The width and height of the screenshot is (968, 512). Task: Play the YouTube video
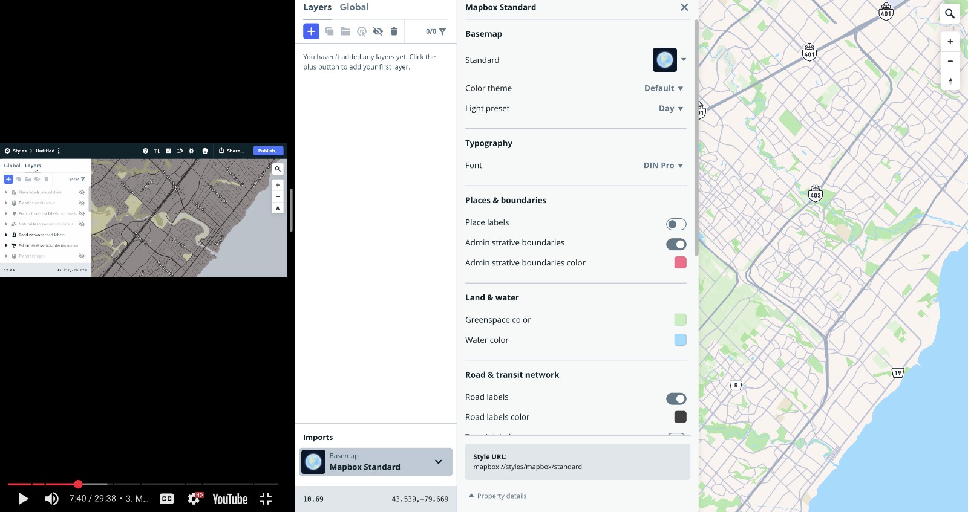pos(24,499)
